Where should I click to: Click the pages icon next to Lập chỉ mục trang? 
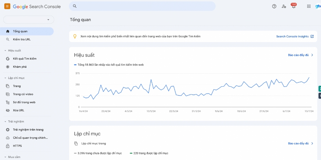click(x=76, y=144)
